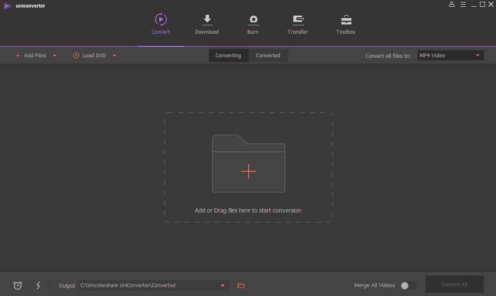Screen dimensions: 496x296
Task: Open the hamburger menu icon
Action: (x=463, y=5)
